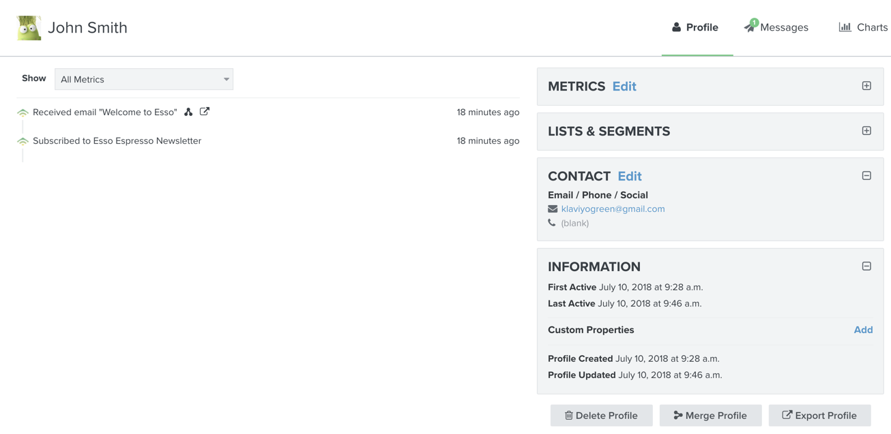This screenshot has height=434, width=891.
Task: Click the phone icon in Contact section
Action: click(552, 223)
